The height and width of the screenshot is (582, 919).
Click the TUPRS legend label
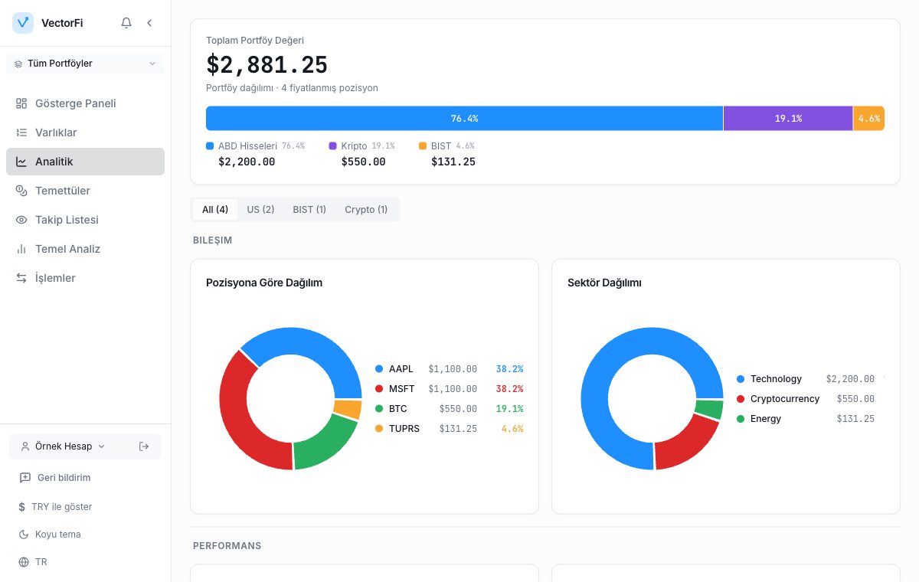pos(404,429)
